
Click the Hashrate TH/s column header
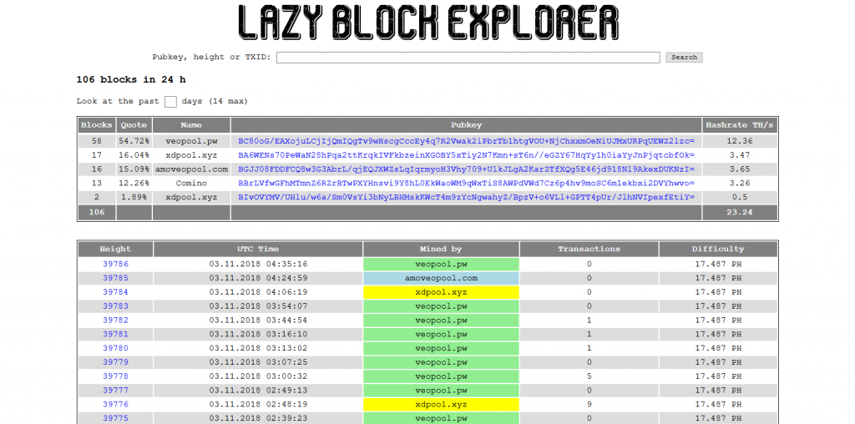739,125
